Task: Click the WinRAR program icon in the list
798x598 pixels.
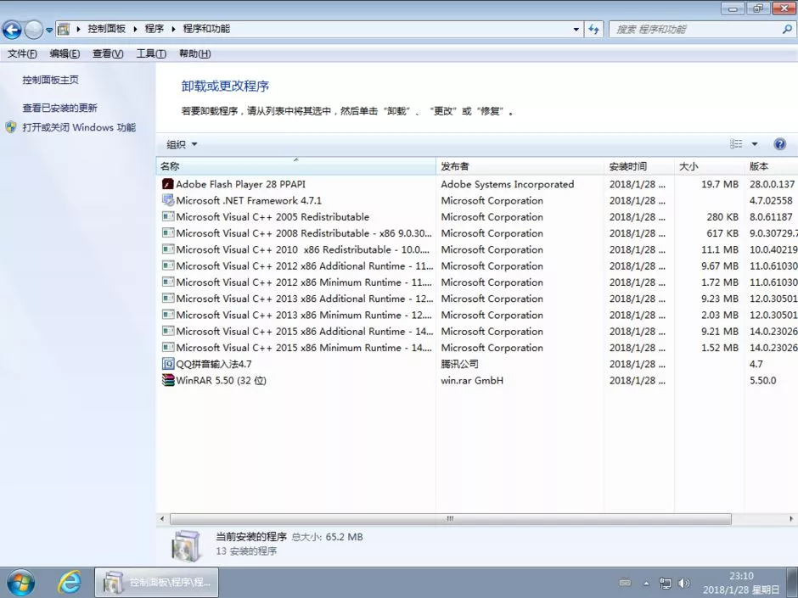Action: click(x=167, y=380)
